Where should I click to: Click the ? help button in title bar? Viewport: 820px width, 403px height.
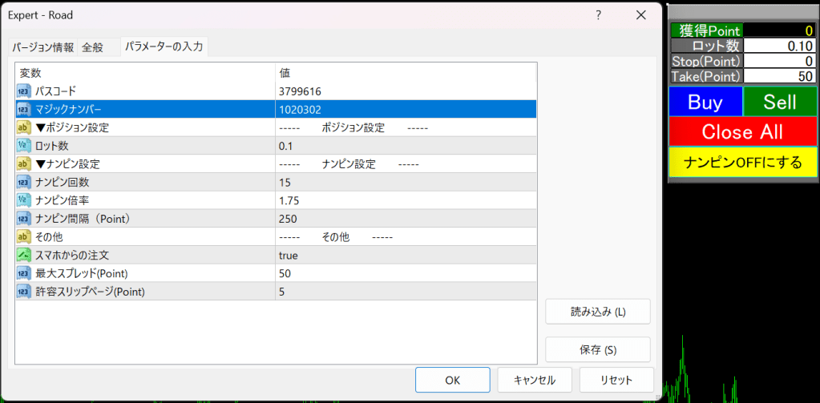point(598,14)
